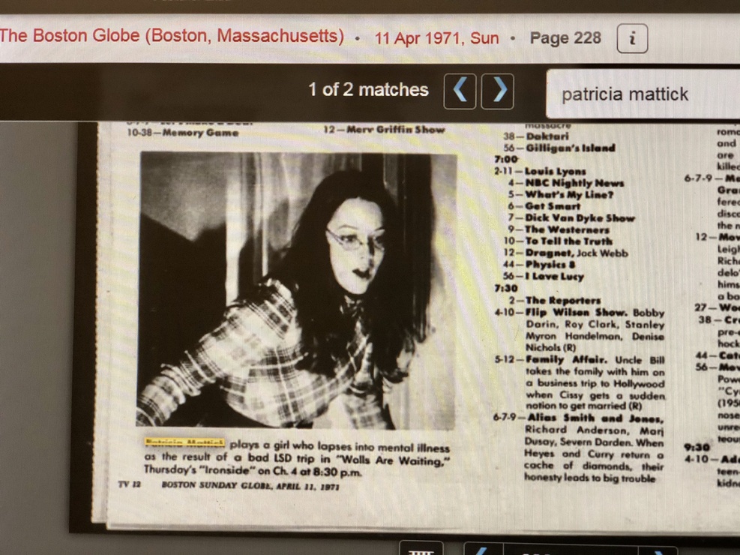
Task: Click the page number box in bottom bar
Action: [x=570, y=550]
